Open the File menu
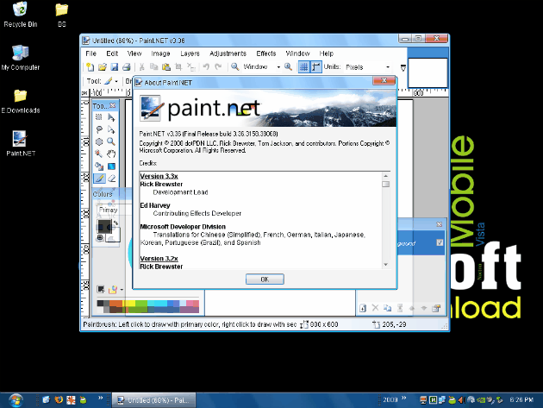The width and height of the screenshot is (543, 408). click(x=90, y=53)
